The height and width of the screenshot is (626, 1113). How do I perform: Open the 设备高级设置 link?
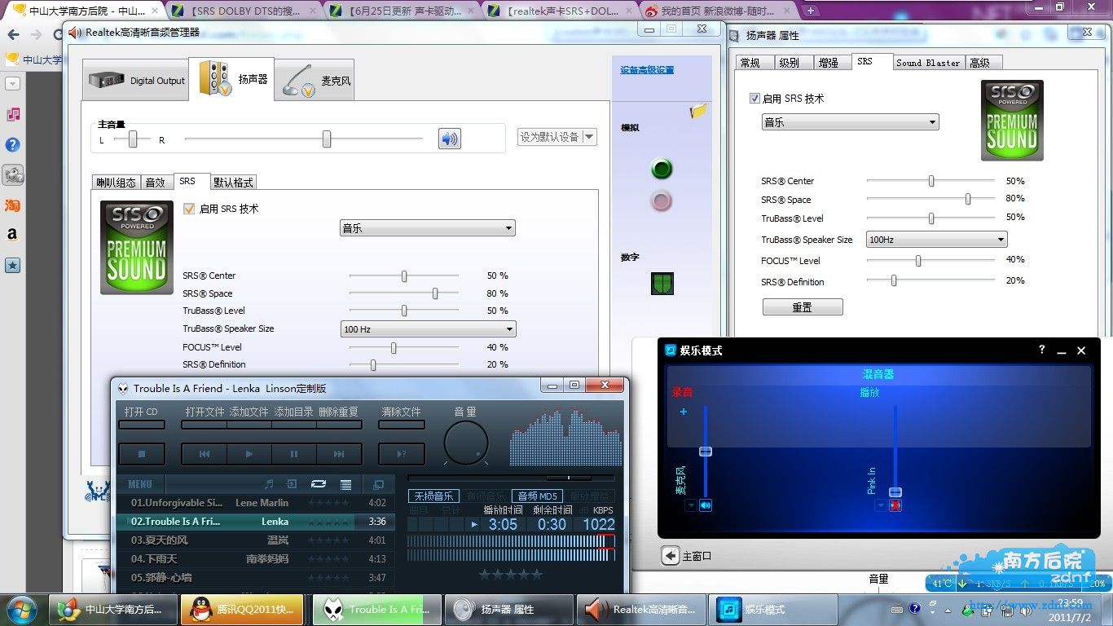[x=647, y=70]
